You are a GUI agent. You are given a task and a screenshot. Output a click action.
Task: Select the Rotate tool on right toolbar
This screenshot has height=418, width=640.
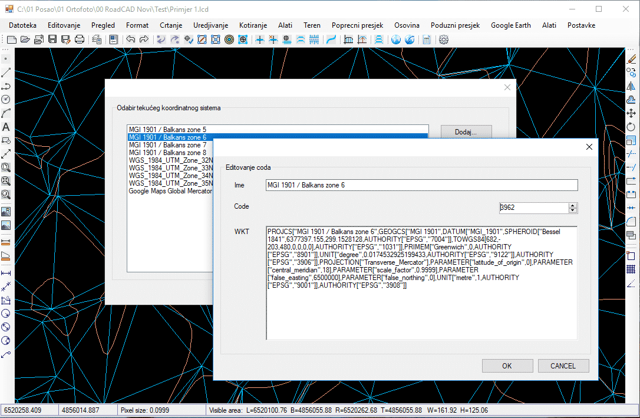[631, 127]
